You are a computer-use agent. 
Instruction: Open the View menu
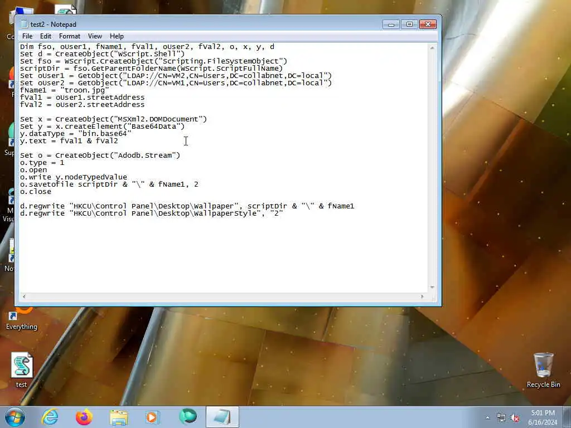click(95, 36)
